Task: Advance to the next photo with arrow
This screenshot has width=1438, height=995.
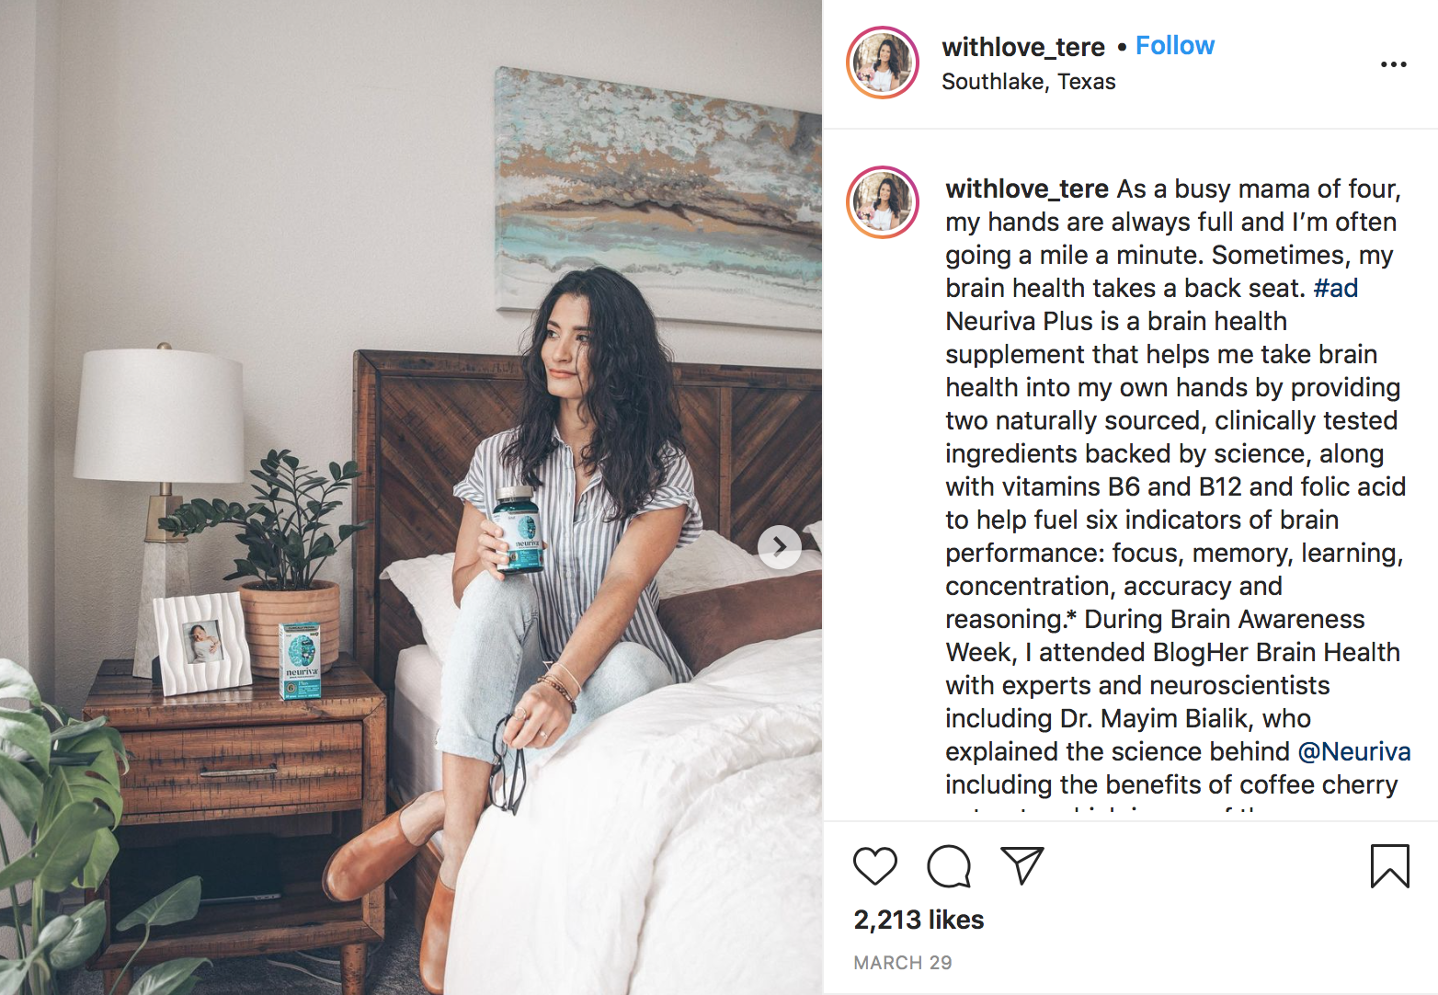Action: pyautogui.click(x=780, y=546)
